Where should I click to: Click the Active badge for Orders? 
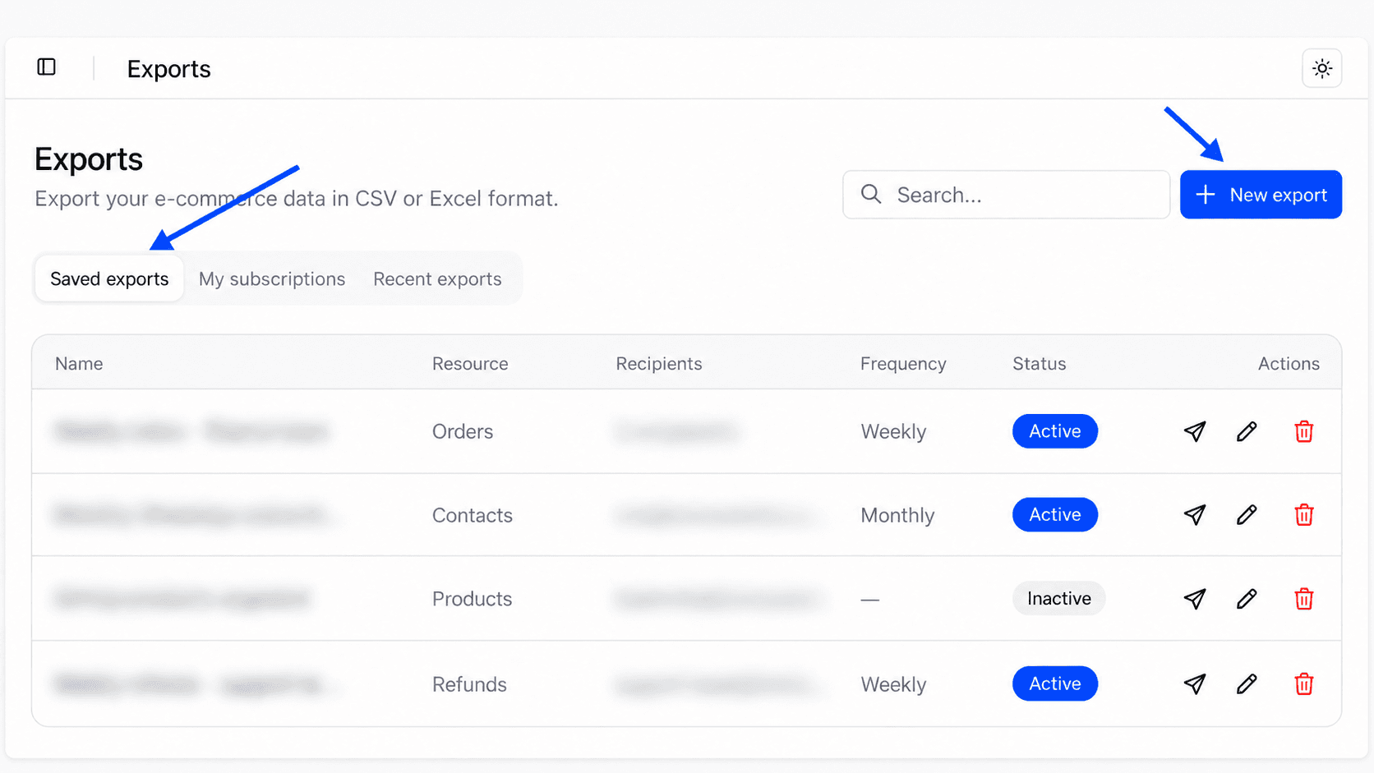click(1055, 431)
